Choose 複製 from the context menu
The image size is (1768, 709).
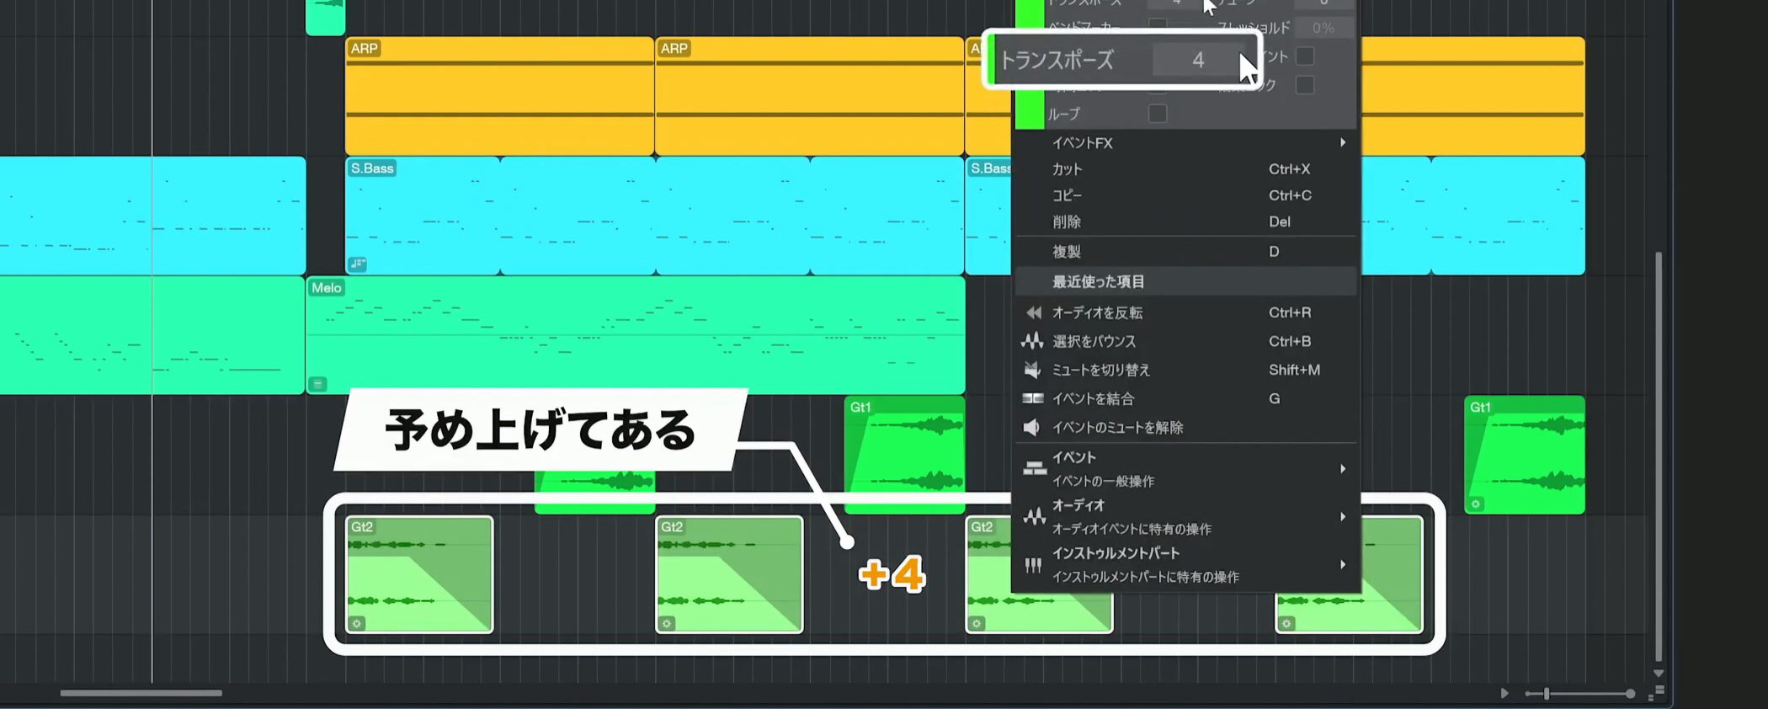[x=1067, y=252]
